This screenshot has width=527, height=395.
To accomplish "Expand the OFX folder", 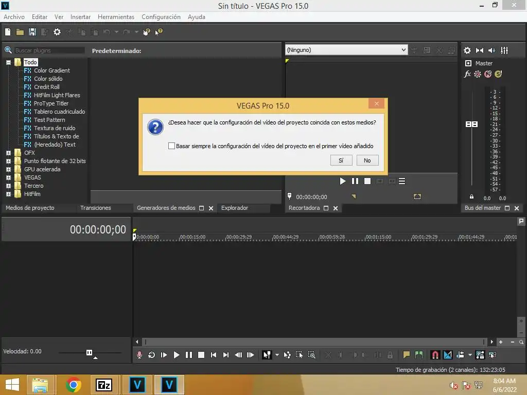I will tap(8, 153).
